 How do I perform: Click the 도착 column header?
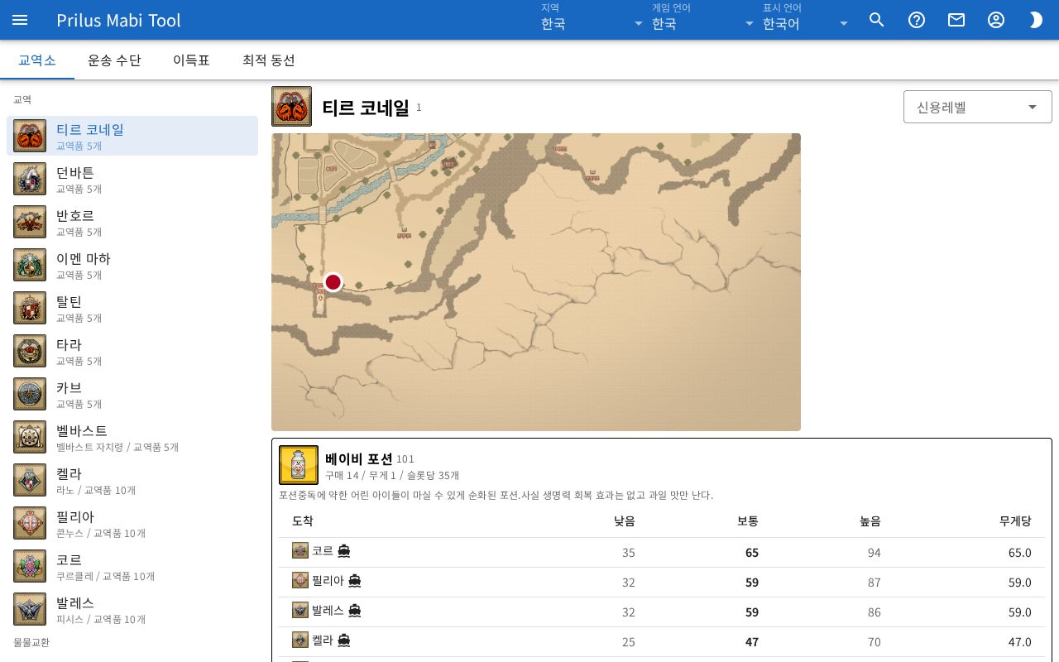coord(303,521)
